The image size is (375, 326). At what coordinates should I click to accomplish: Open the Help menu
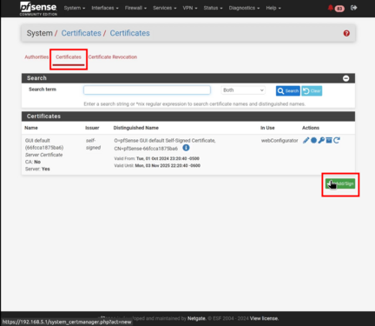pyautogui.click(x=273, y=8)
